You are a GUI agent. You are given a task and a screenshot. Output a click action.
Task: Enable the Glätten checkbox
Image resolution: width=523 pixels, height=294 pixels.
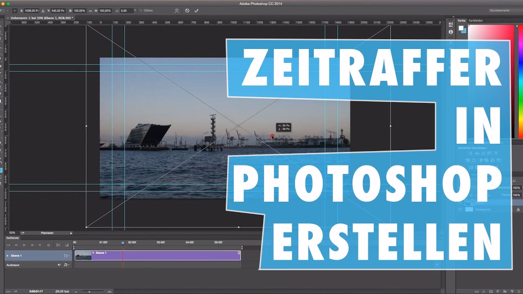pyautogui.click(x=141, y=11)
